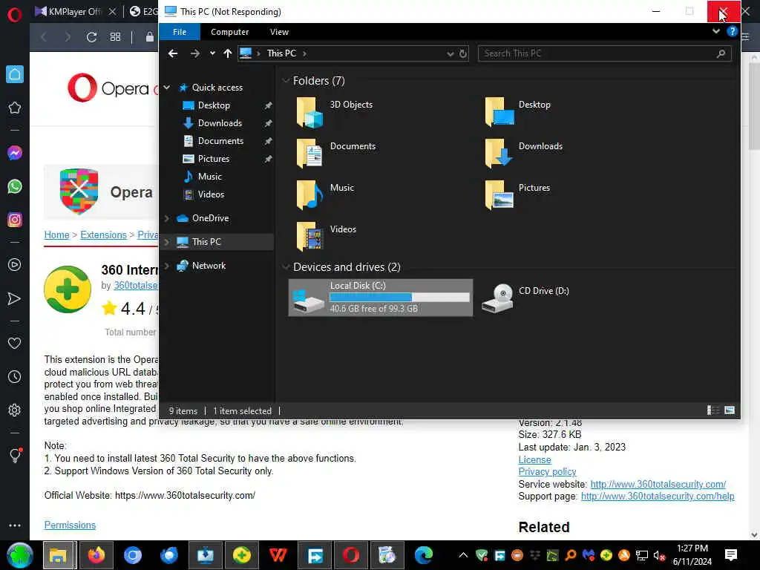Select Videos in Quick access
Viewport: 760px width, 570px height.
click(211, 194)
